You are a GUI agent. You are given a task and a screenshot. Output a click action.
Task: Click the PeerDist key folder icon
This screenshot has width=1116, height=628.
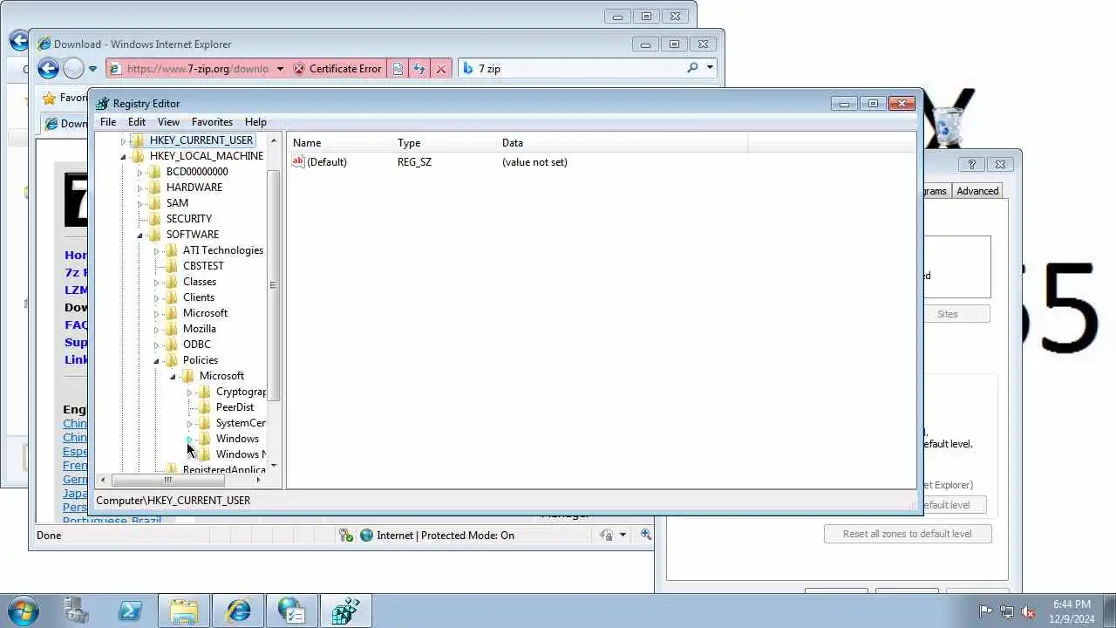[x=205, y=407]
